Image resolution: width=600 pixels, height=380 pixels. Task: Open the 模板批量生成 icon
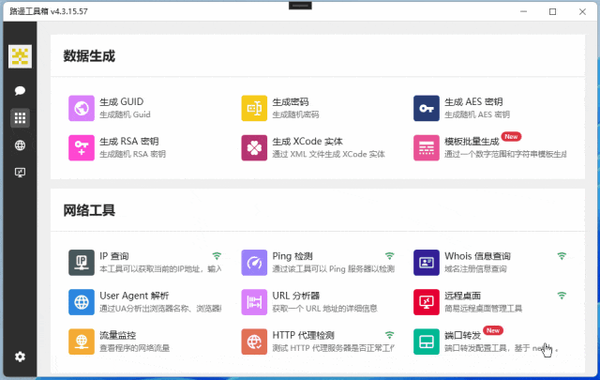[x=427, y=148]
